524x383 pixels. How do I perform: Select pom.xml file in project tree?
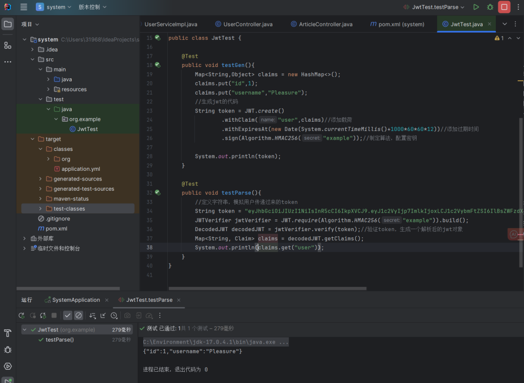click(x=56, y=229)
